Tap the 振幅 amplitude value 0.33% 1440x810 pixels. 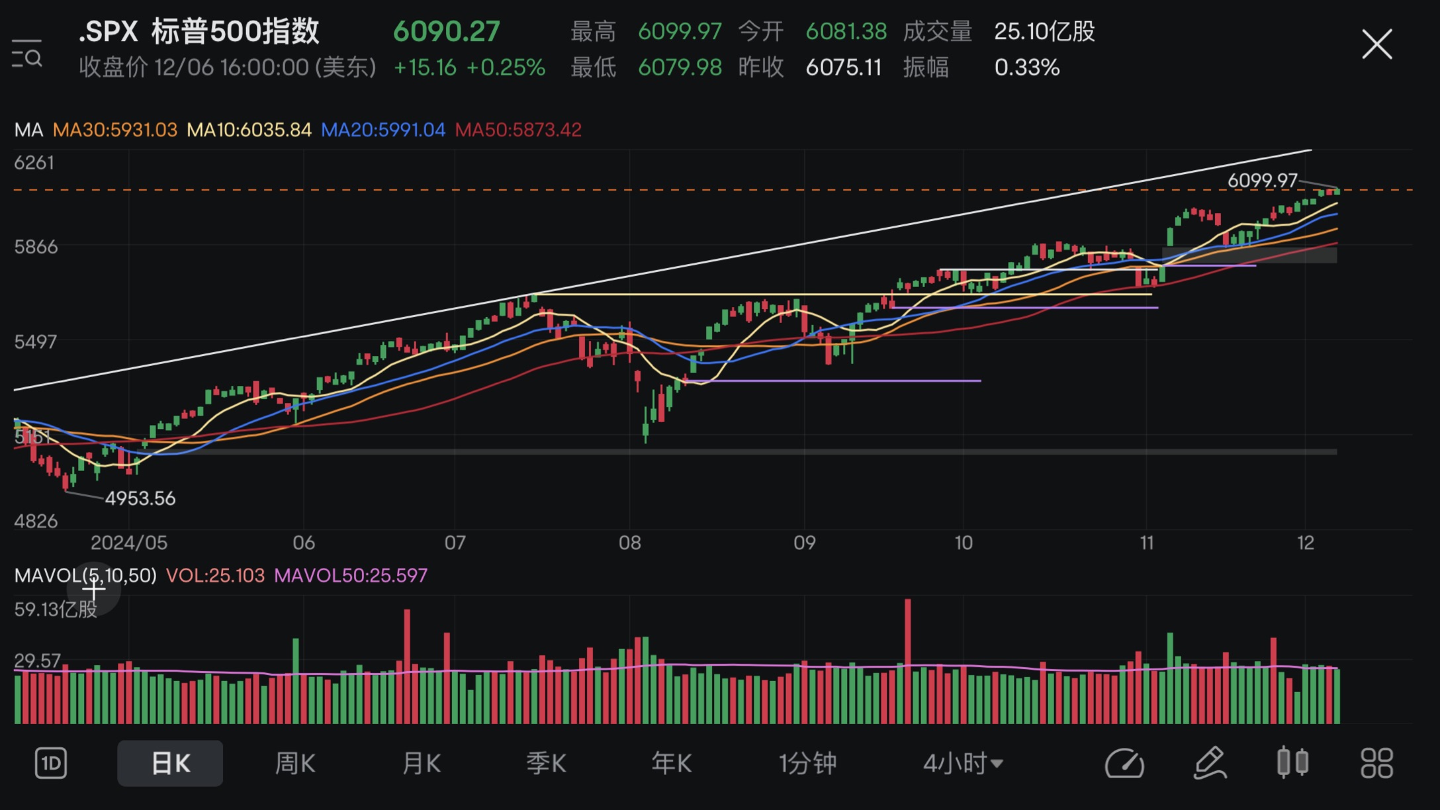[1027, 67]
